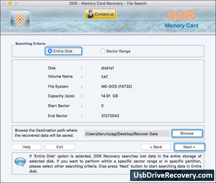Click the MS-DOS (FAT32) file system value
This screenshot has width=216, height=183.
117,87
